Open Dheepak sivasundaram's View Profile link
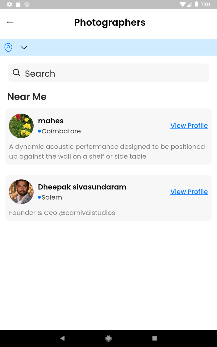Viewport: 217px width, 347px height. pos(189,192)
